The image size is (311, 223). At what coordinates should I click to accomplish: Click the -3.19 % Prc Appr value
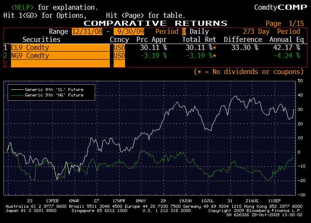coord(153,55)
